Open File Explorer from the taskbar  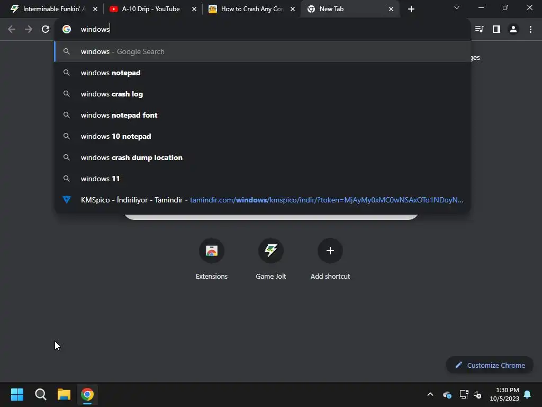(x=64, y=394)
